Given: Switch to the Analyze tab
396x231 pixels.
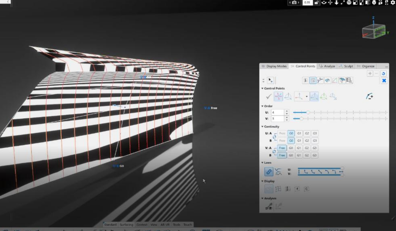Looking at the screenshot, I should pos(329,66).
